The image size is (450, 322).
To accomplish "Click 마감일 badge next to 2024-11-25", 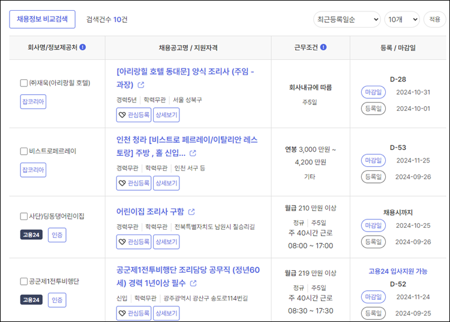I will tap(373, 160).
